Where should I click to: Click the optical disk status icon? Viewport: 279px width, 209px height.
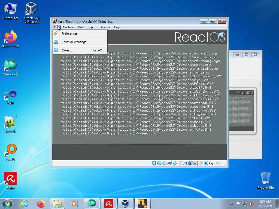pos(159,163)
